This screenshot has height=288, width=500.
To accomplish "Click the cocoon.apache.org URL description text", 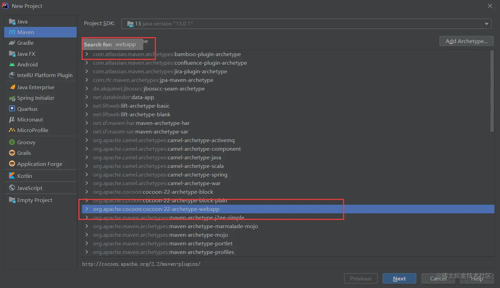I will point(141,264).
